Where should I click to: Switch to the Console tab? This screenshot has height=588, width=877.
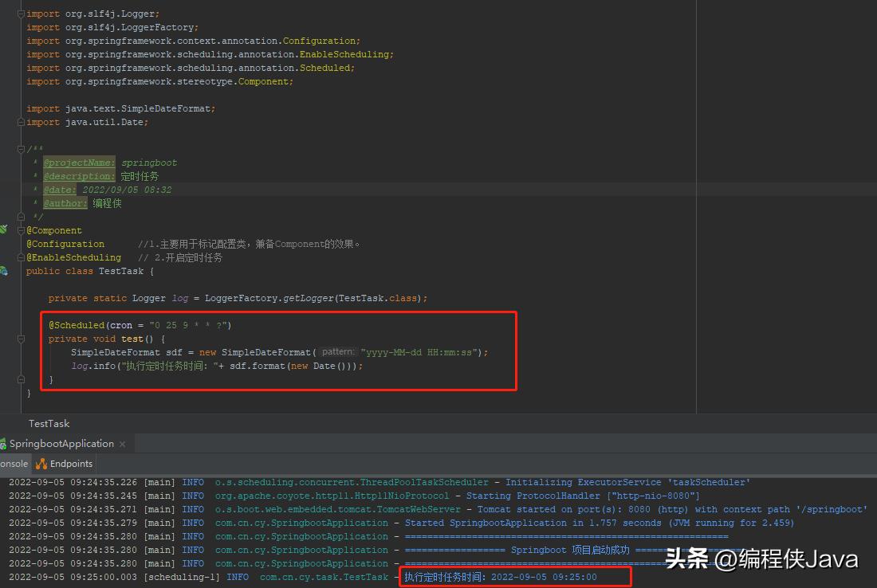coord(14,464)
